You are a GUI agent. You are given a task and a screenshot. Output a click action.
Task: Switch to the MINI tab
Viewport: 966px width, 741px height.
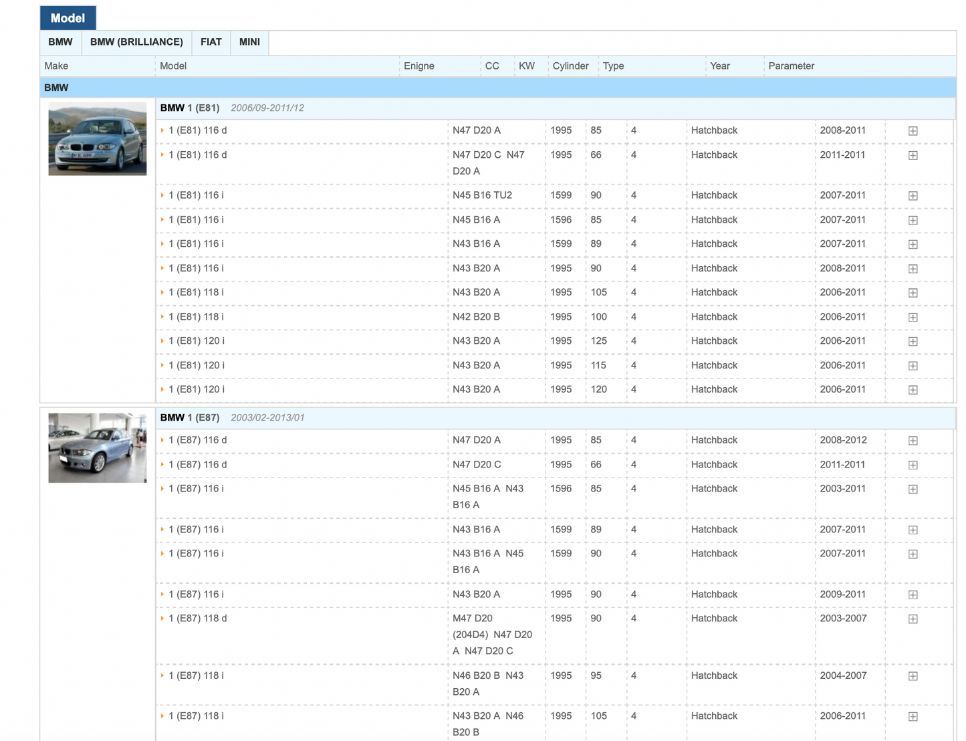[x=249, y=42]
